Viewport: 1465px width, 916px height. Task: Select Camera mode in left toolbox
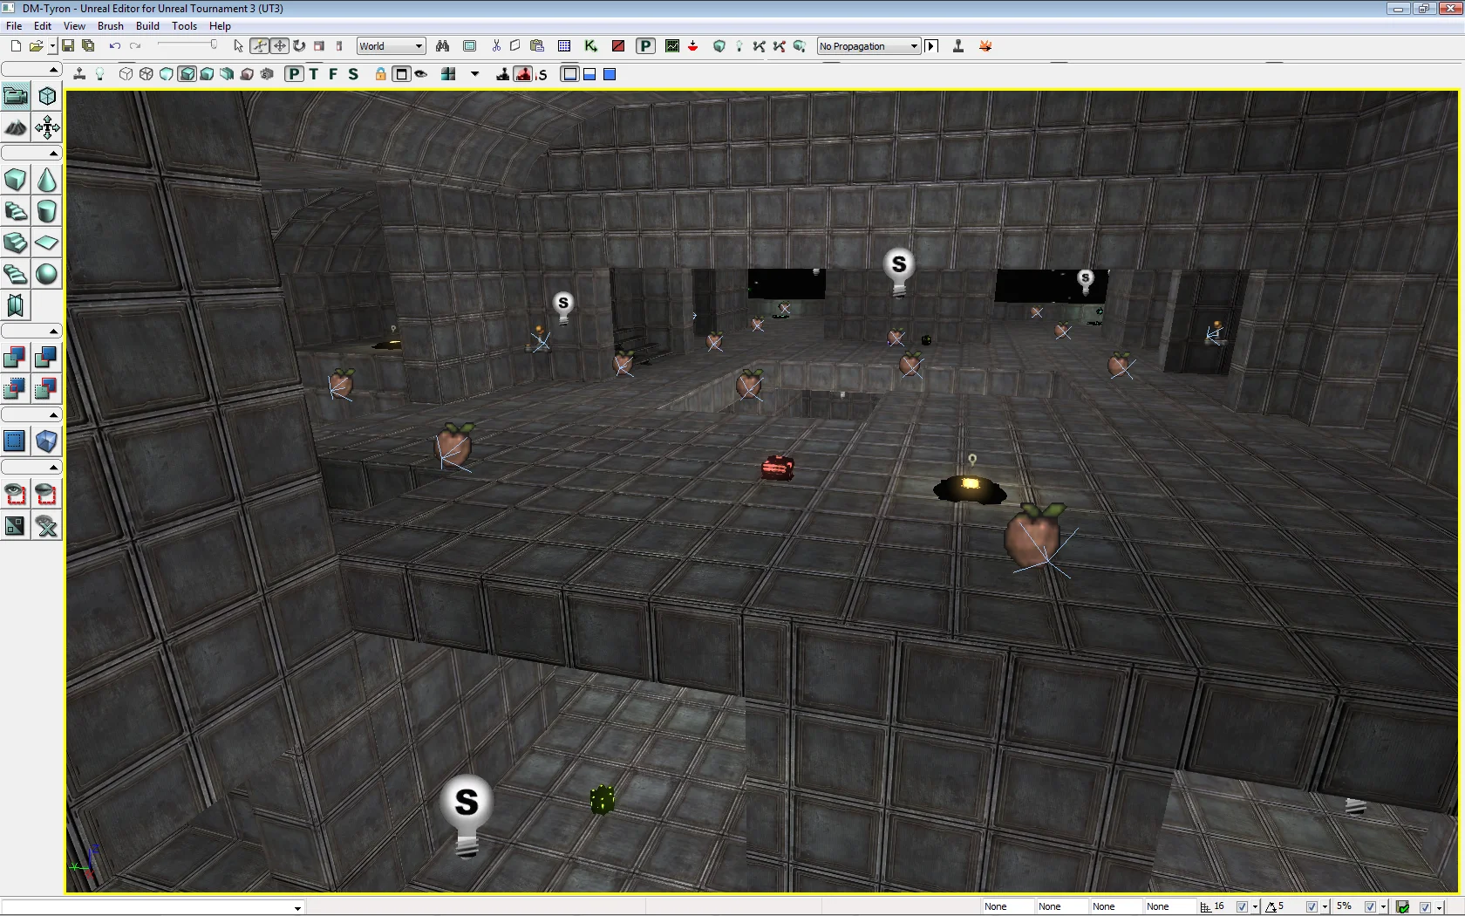(x=16, y=96)
